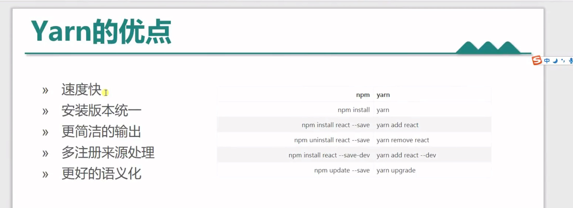Click the 'npm install react --save' cell

[x=335, y=125]
